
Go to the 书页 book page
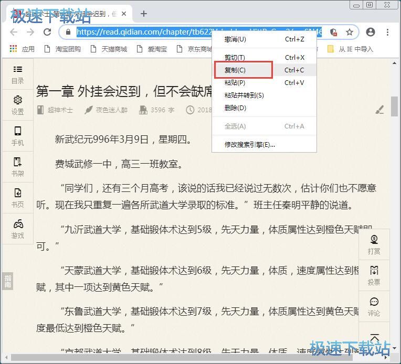click(18, 198)
